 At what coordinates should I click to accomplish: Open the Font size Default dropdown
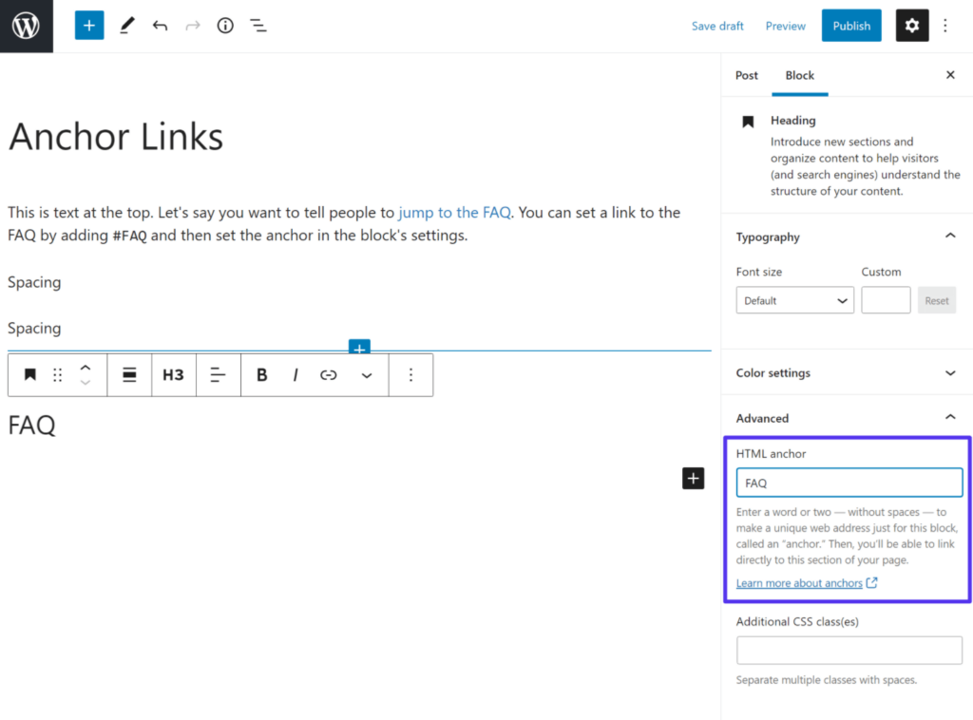(794, 300)
